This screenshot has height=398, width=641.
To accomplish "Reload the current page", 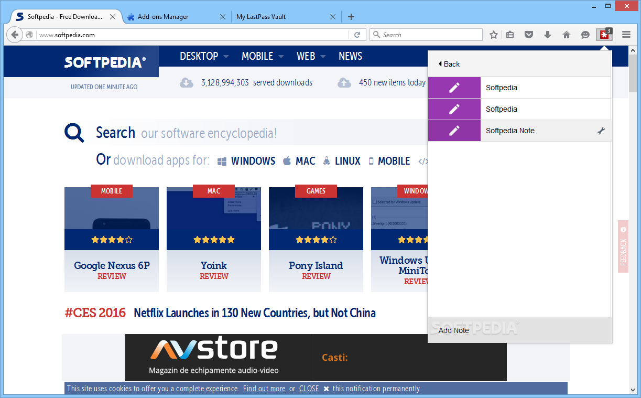I will (x=357, y=35).
